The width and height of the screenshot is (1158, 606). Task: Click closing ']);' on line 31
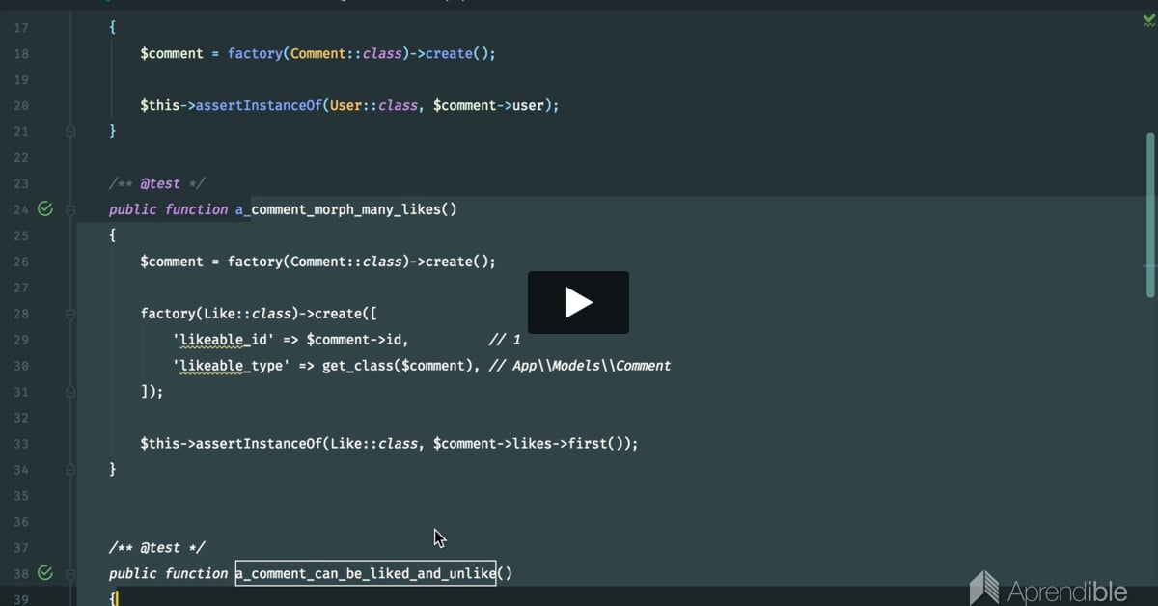[x=152, y=392]
